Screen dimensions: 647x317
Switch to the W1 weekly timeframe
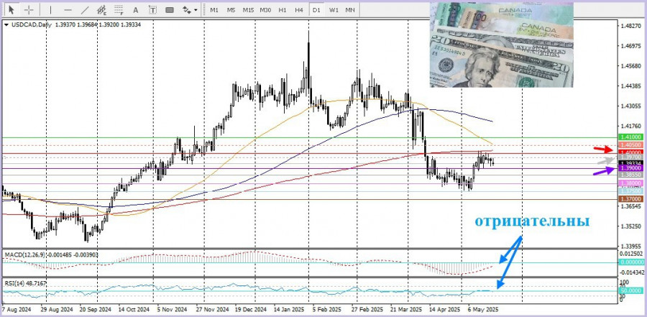tap(334, 10)
